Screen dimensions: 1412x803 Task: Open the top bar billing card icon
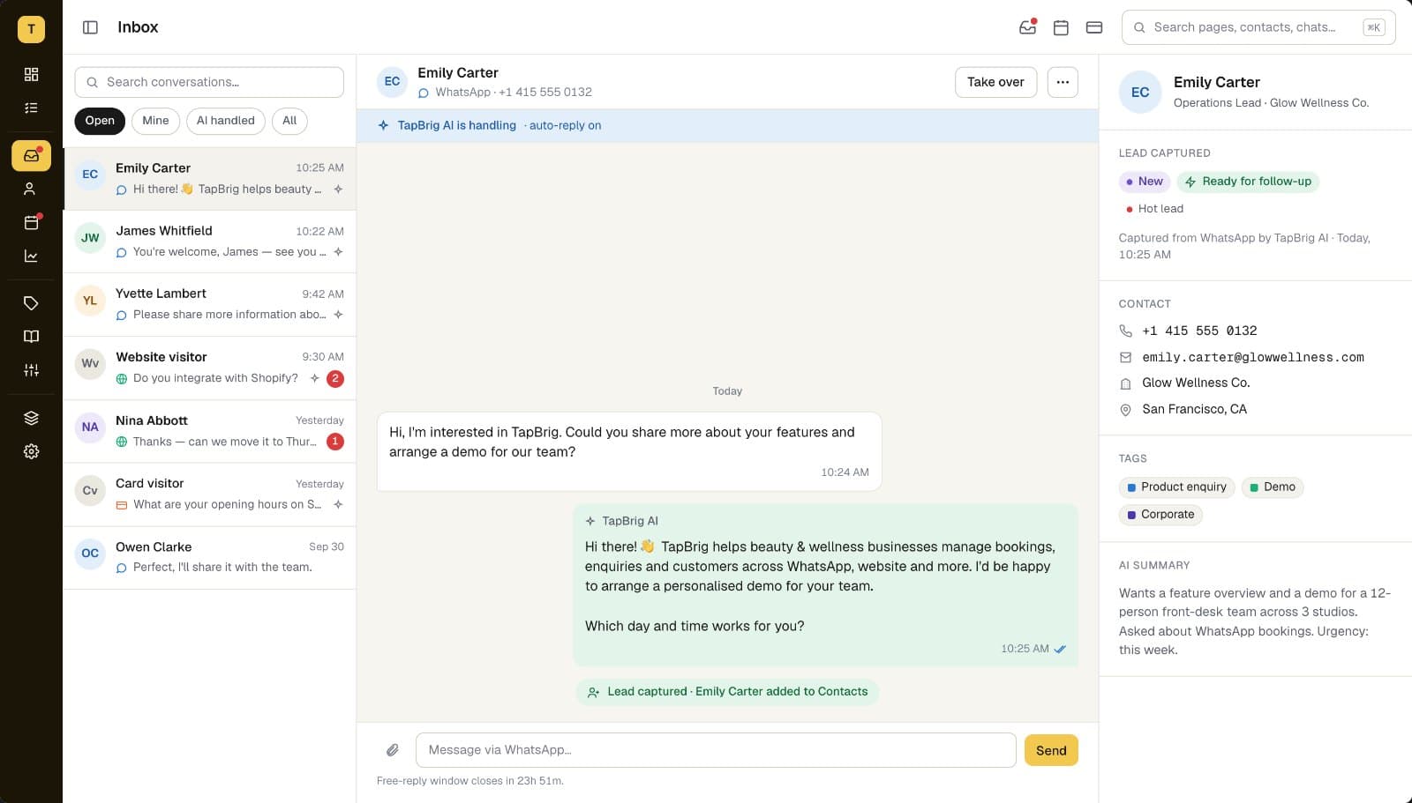pos(1094,27)
